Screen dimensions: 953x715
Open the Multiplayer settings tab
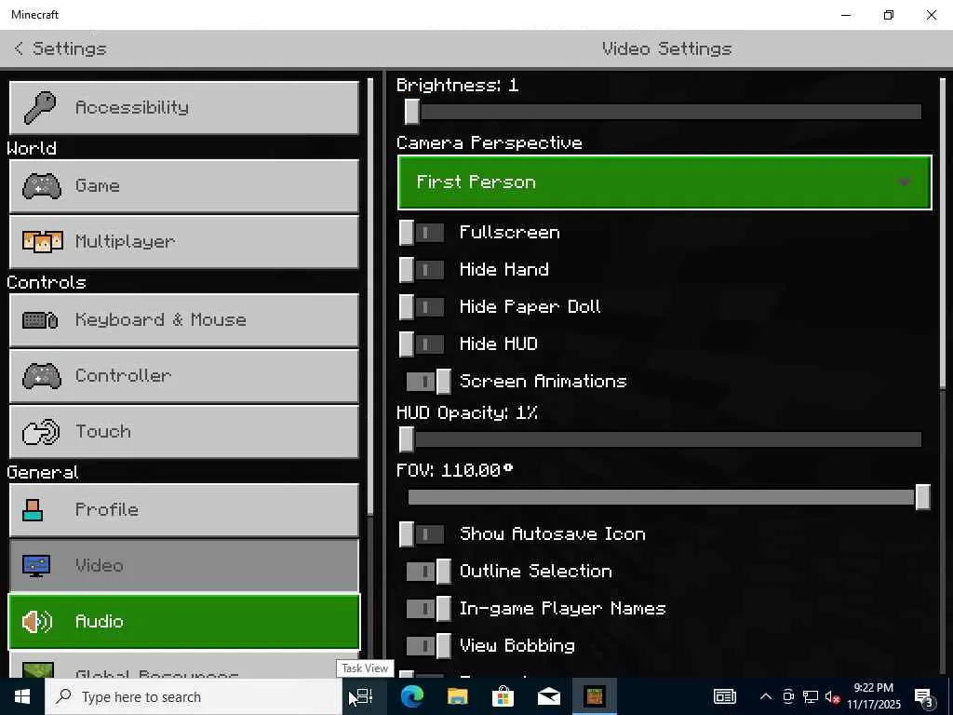(184, 241)
